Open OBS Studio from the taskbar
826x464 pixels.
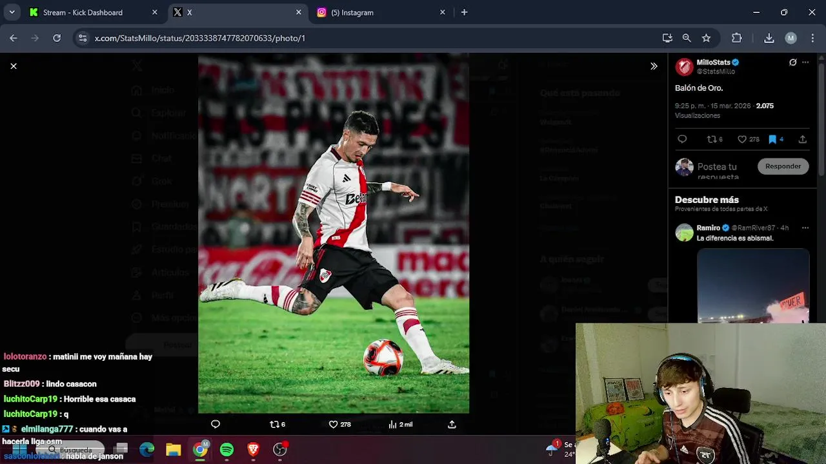pyautogui.click(x=280, y=450)
